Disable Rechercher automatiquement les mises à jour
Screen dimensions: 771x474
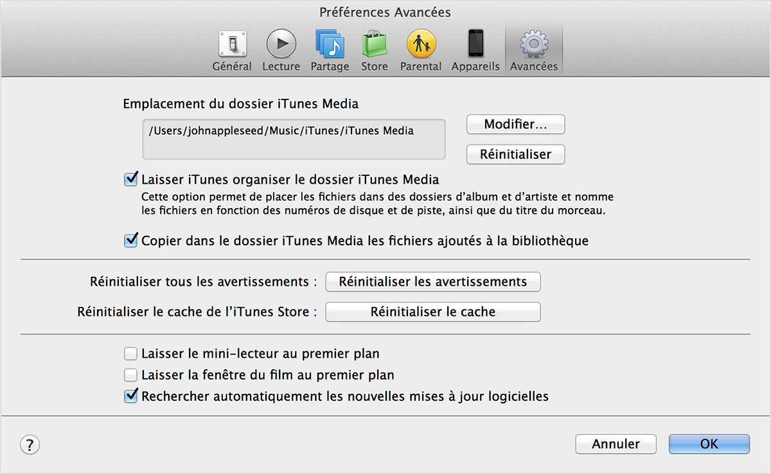click(x=131, y=396)
